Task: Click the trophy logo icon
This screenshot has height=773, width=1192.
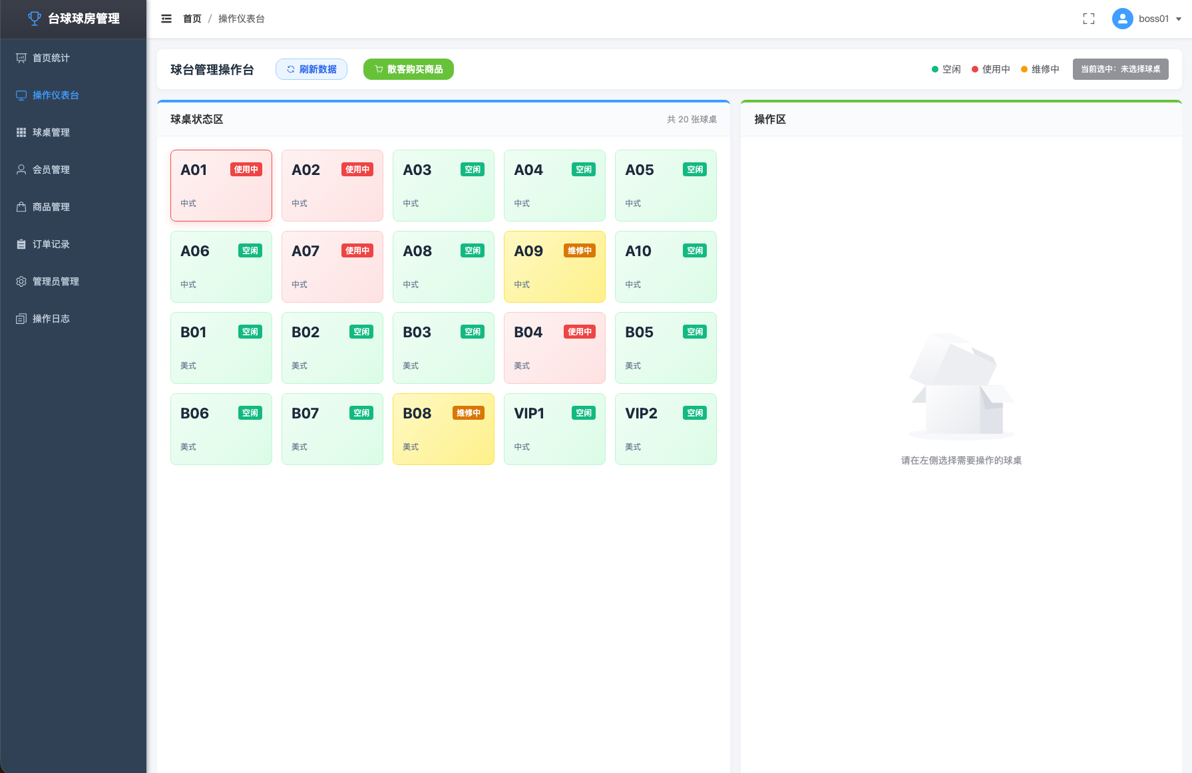Action: coord(35,19)
